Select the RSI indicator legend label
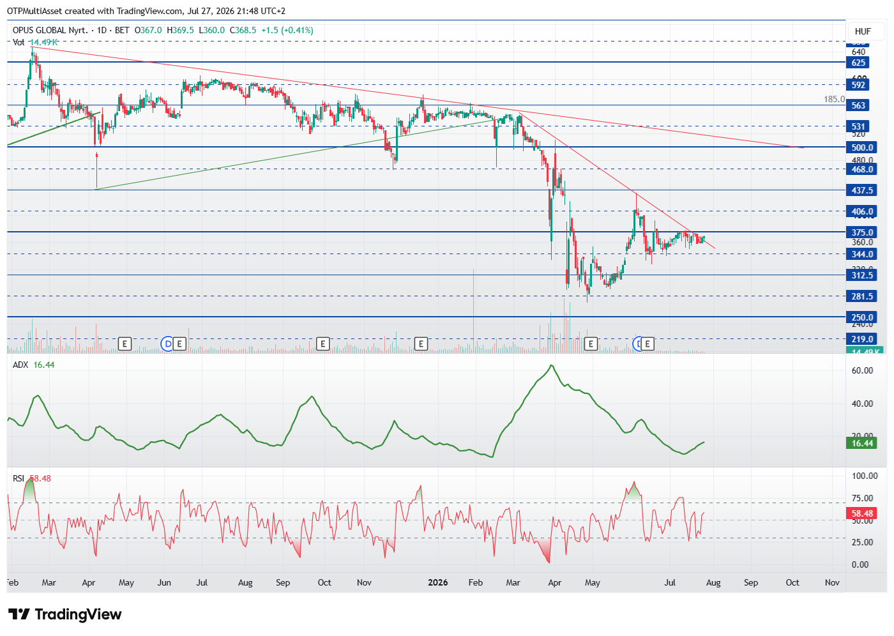Viewport: 894px width, 636px height. pyautogui.click(x=19, y=478)
